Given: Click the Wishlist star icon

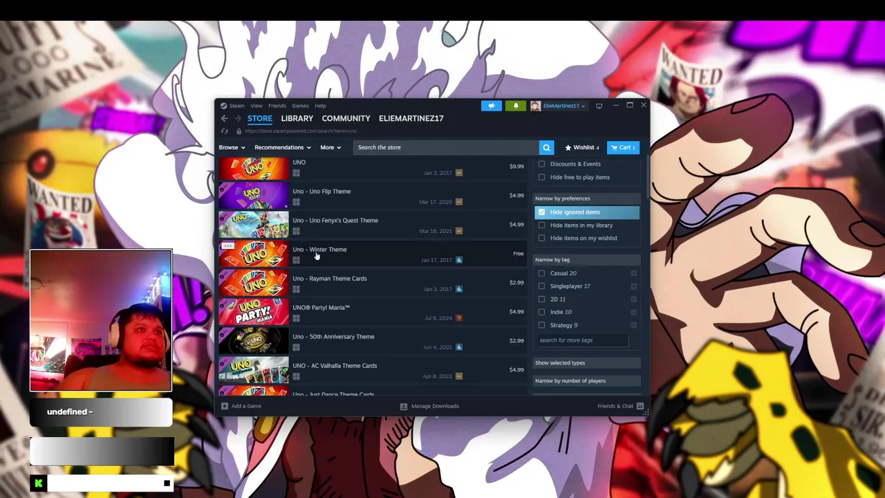Looking at the screenshot, I should 568,147.
